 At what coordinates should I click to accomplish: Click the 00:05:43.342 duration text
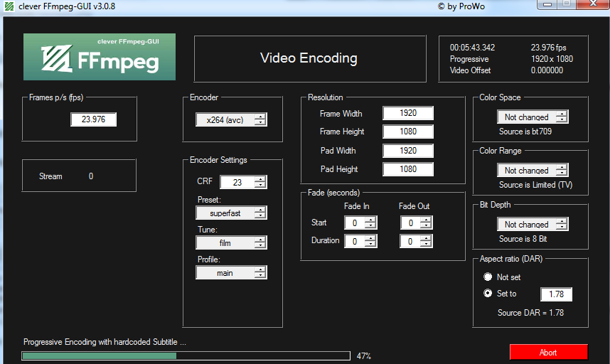tap(472, 48)
